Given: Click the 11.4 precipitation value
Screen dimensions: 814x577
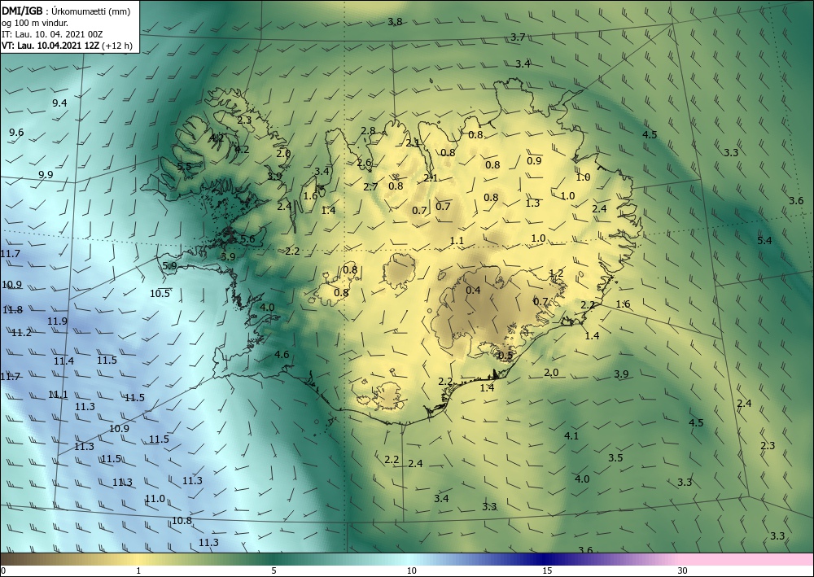Looking at the screenshot, I should point(63,361).
